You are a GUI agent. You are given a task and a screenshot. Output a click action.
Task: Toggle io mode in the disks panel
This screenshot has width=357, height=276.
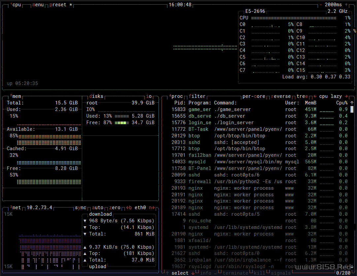(149, 96)
